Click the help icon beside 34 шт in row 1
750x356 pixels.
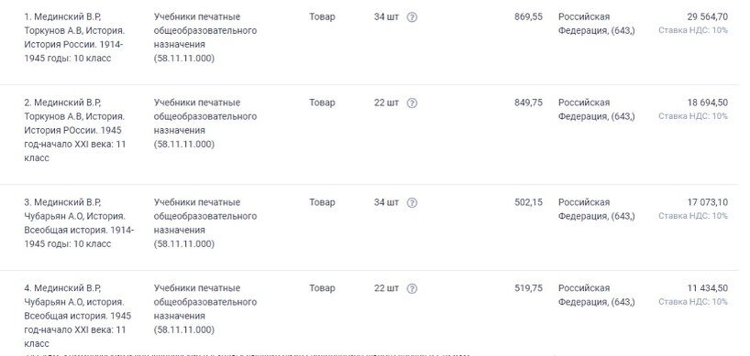(412, 17)
